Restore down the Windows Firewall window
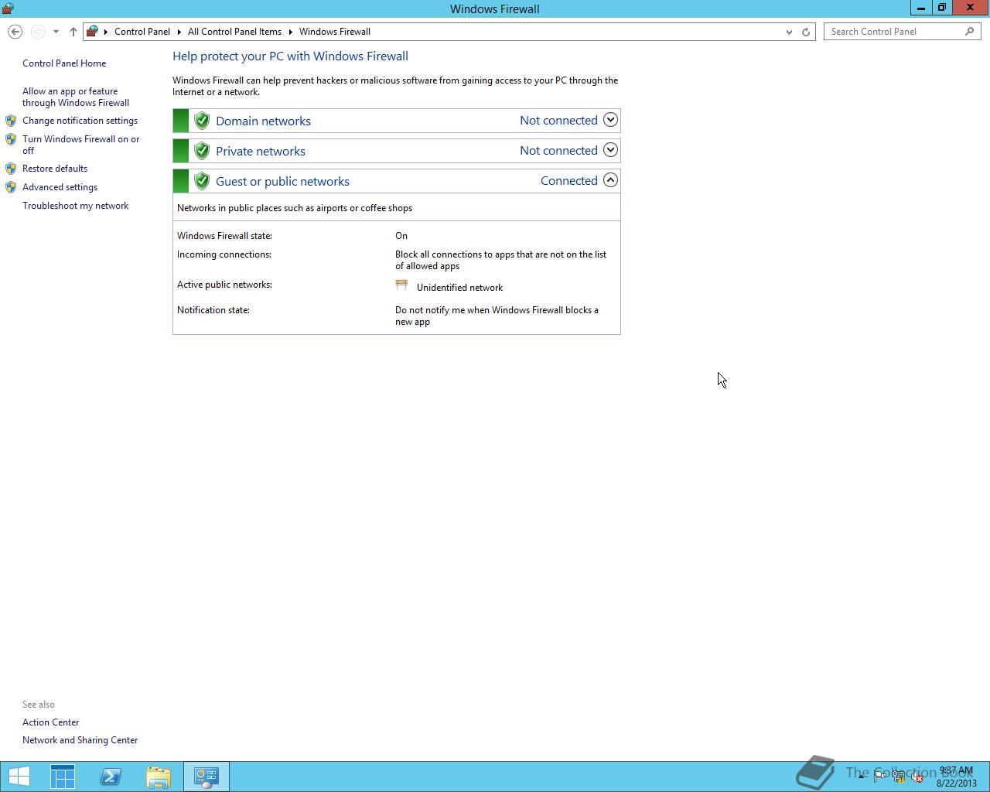This screenshot has height=792, width=990. tap(941, 8)
